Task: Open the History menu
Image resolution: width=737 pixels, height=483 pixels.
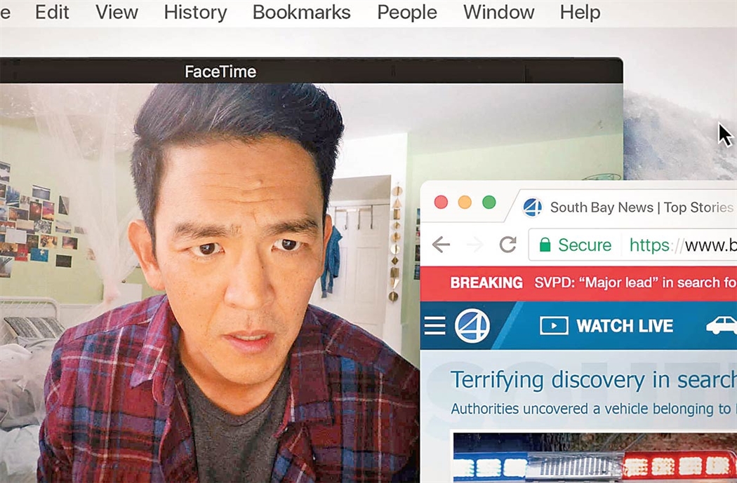Action: (x=195, y=13)
